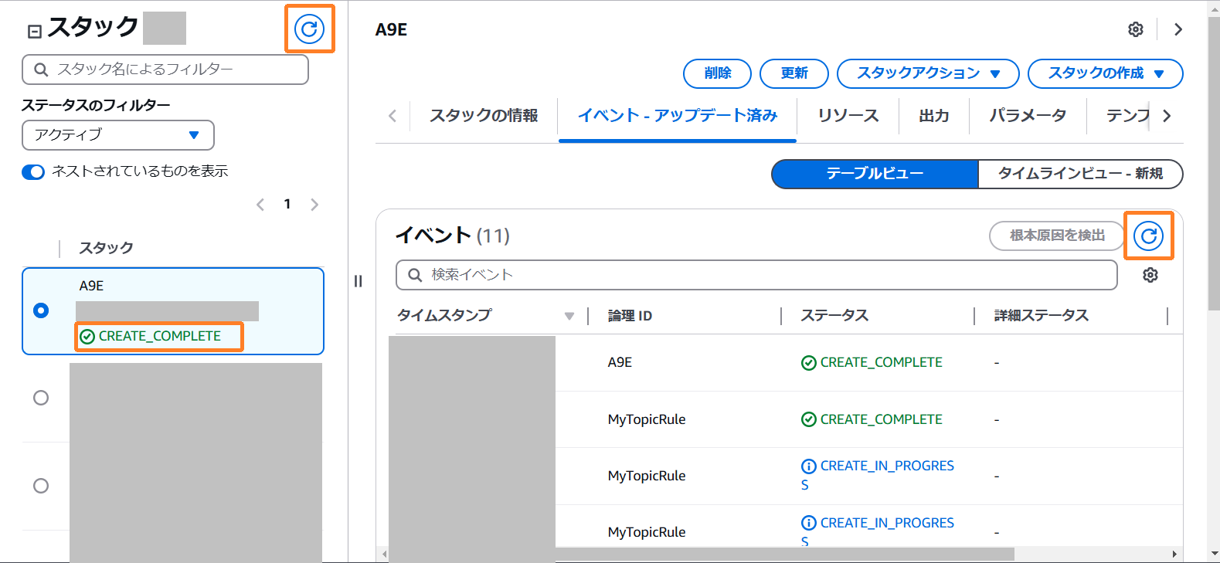Expand the スタックの作成 dropdown

(1104, 73)
